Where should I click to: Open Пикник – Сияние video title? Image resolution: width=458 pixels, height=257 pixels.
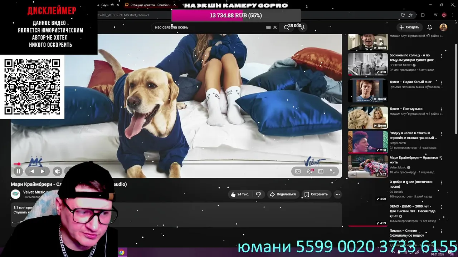tap(407, 233)
